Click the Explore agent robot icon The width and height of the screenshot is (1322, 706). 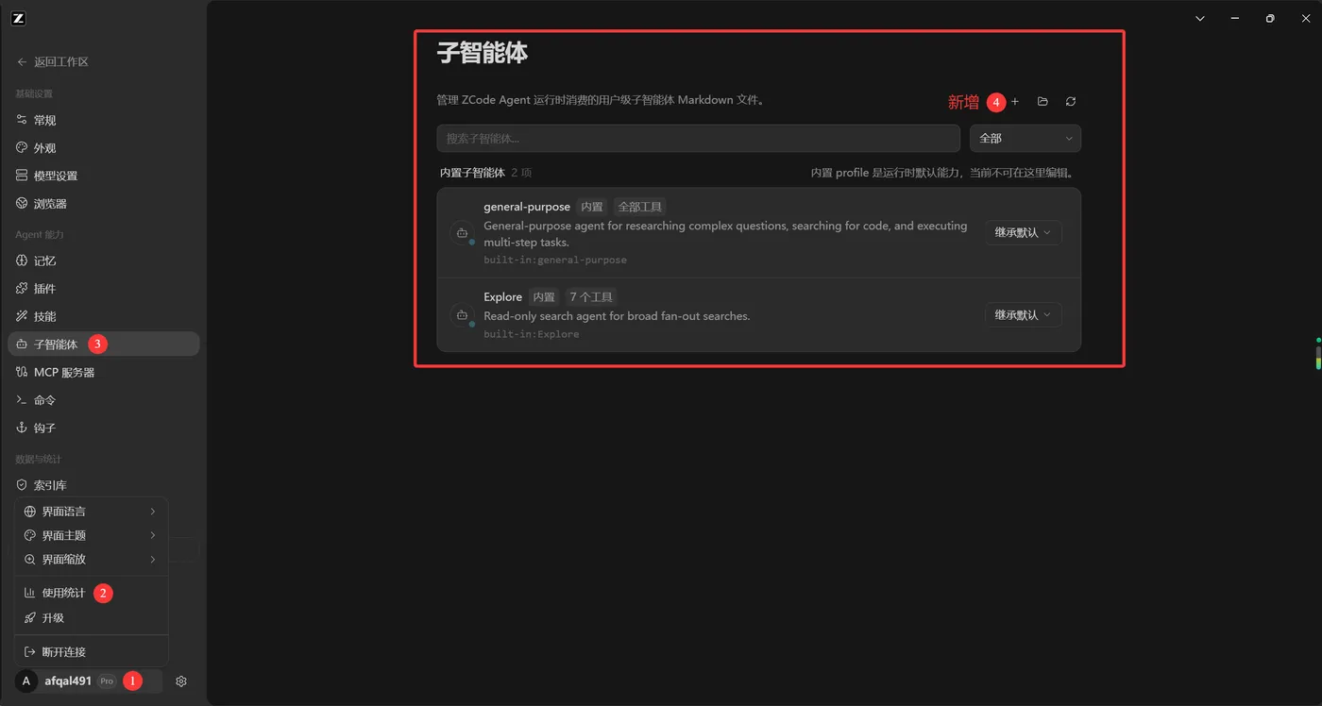pyautogui.click(x=462, y=315)
